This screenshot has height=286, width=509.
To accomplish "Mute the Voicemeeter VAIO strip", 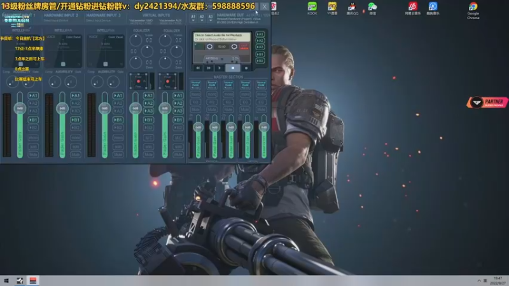I will point(148,154).
